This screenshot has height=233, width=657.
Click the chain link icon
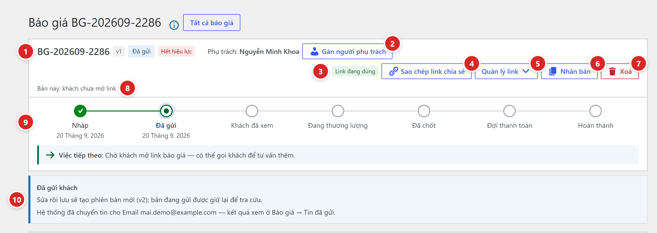click(x=393, y=71)
